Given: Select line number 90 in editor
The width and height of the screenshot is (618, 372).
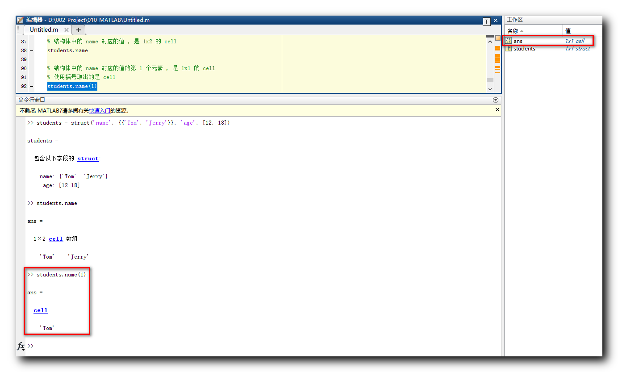Looking at the screenshot, I should [24, 68].
